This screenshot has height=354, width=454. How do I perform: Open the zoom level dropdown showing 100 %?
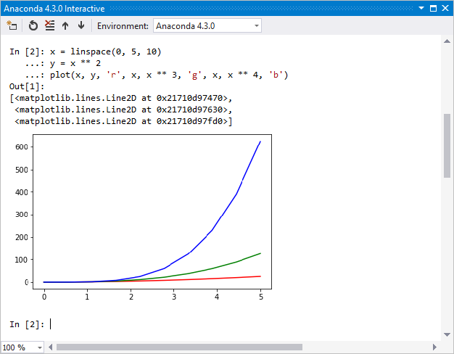(22, 347)
